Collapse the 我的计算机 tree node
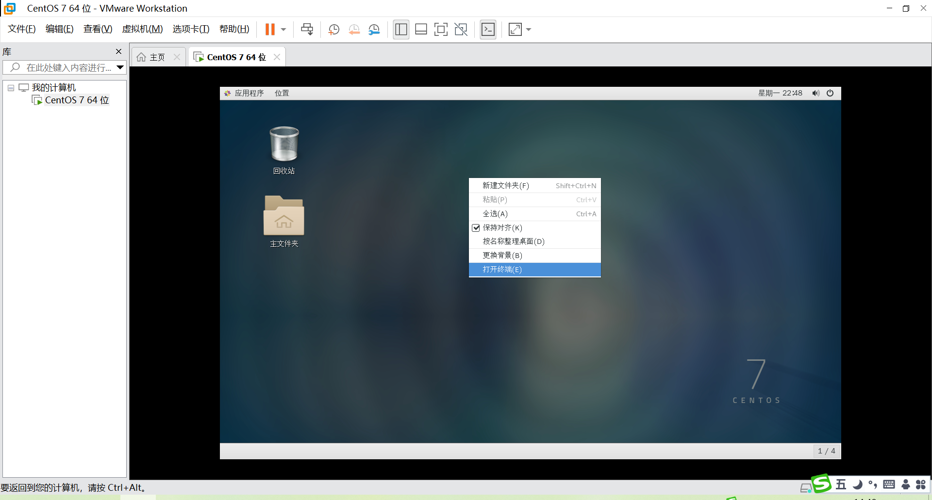932x500 pixels. pyautogui.click(x=11, y=88)
